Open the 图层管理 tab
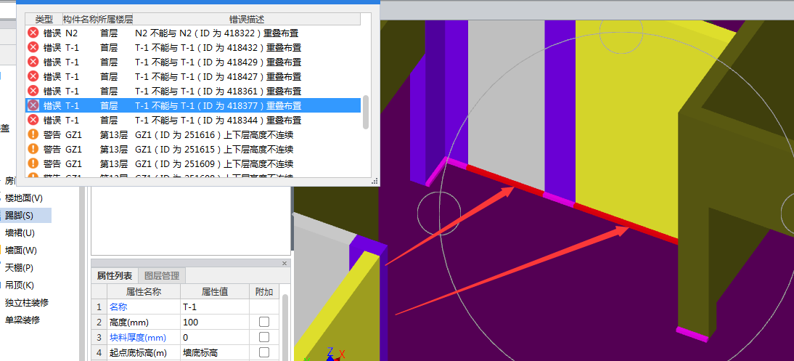The height and width of the screenshot is (361, 794). 162,276
